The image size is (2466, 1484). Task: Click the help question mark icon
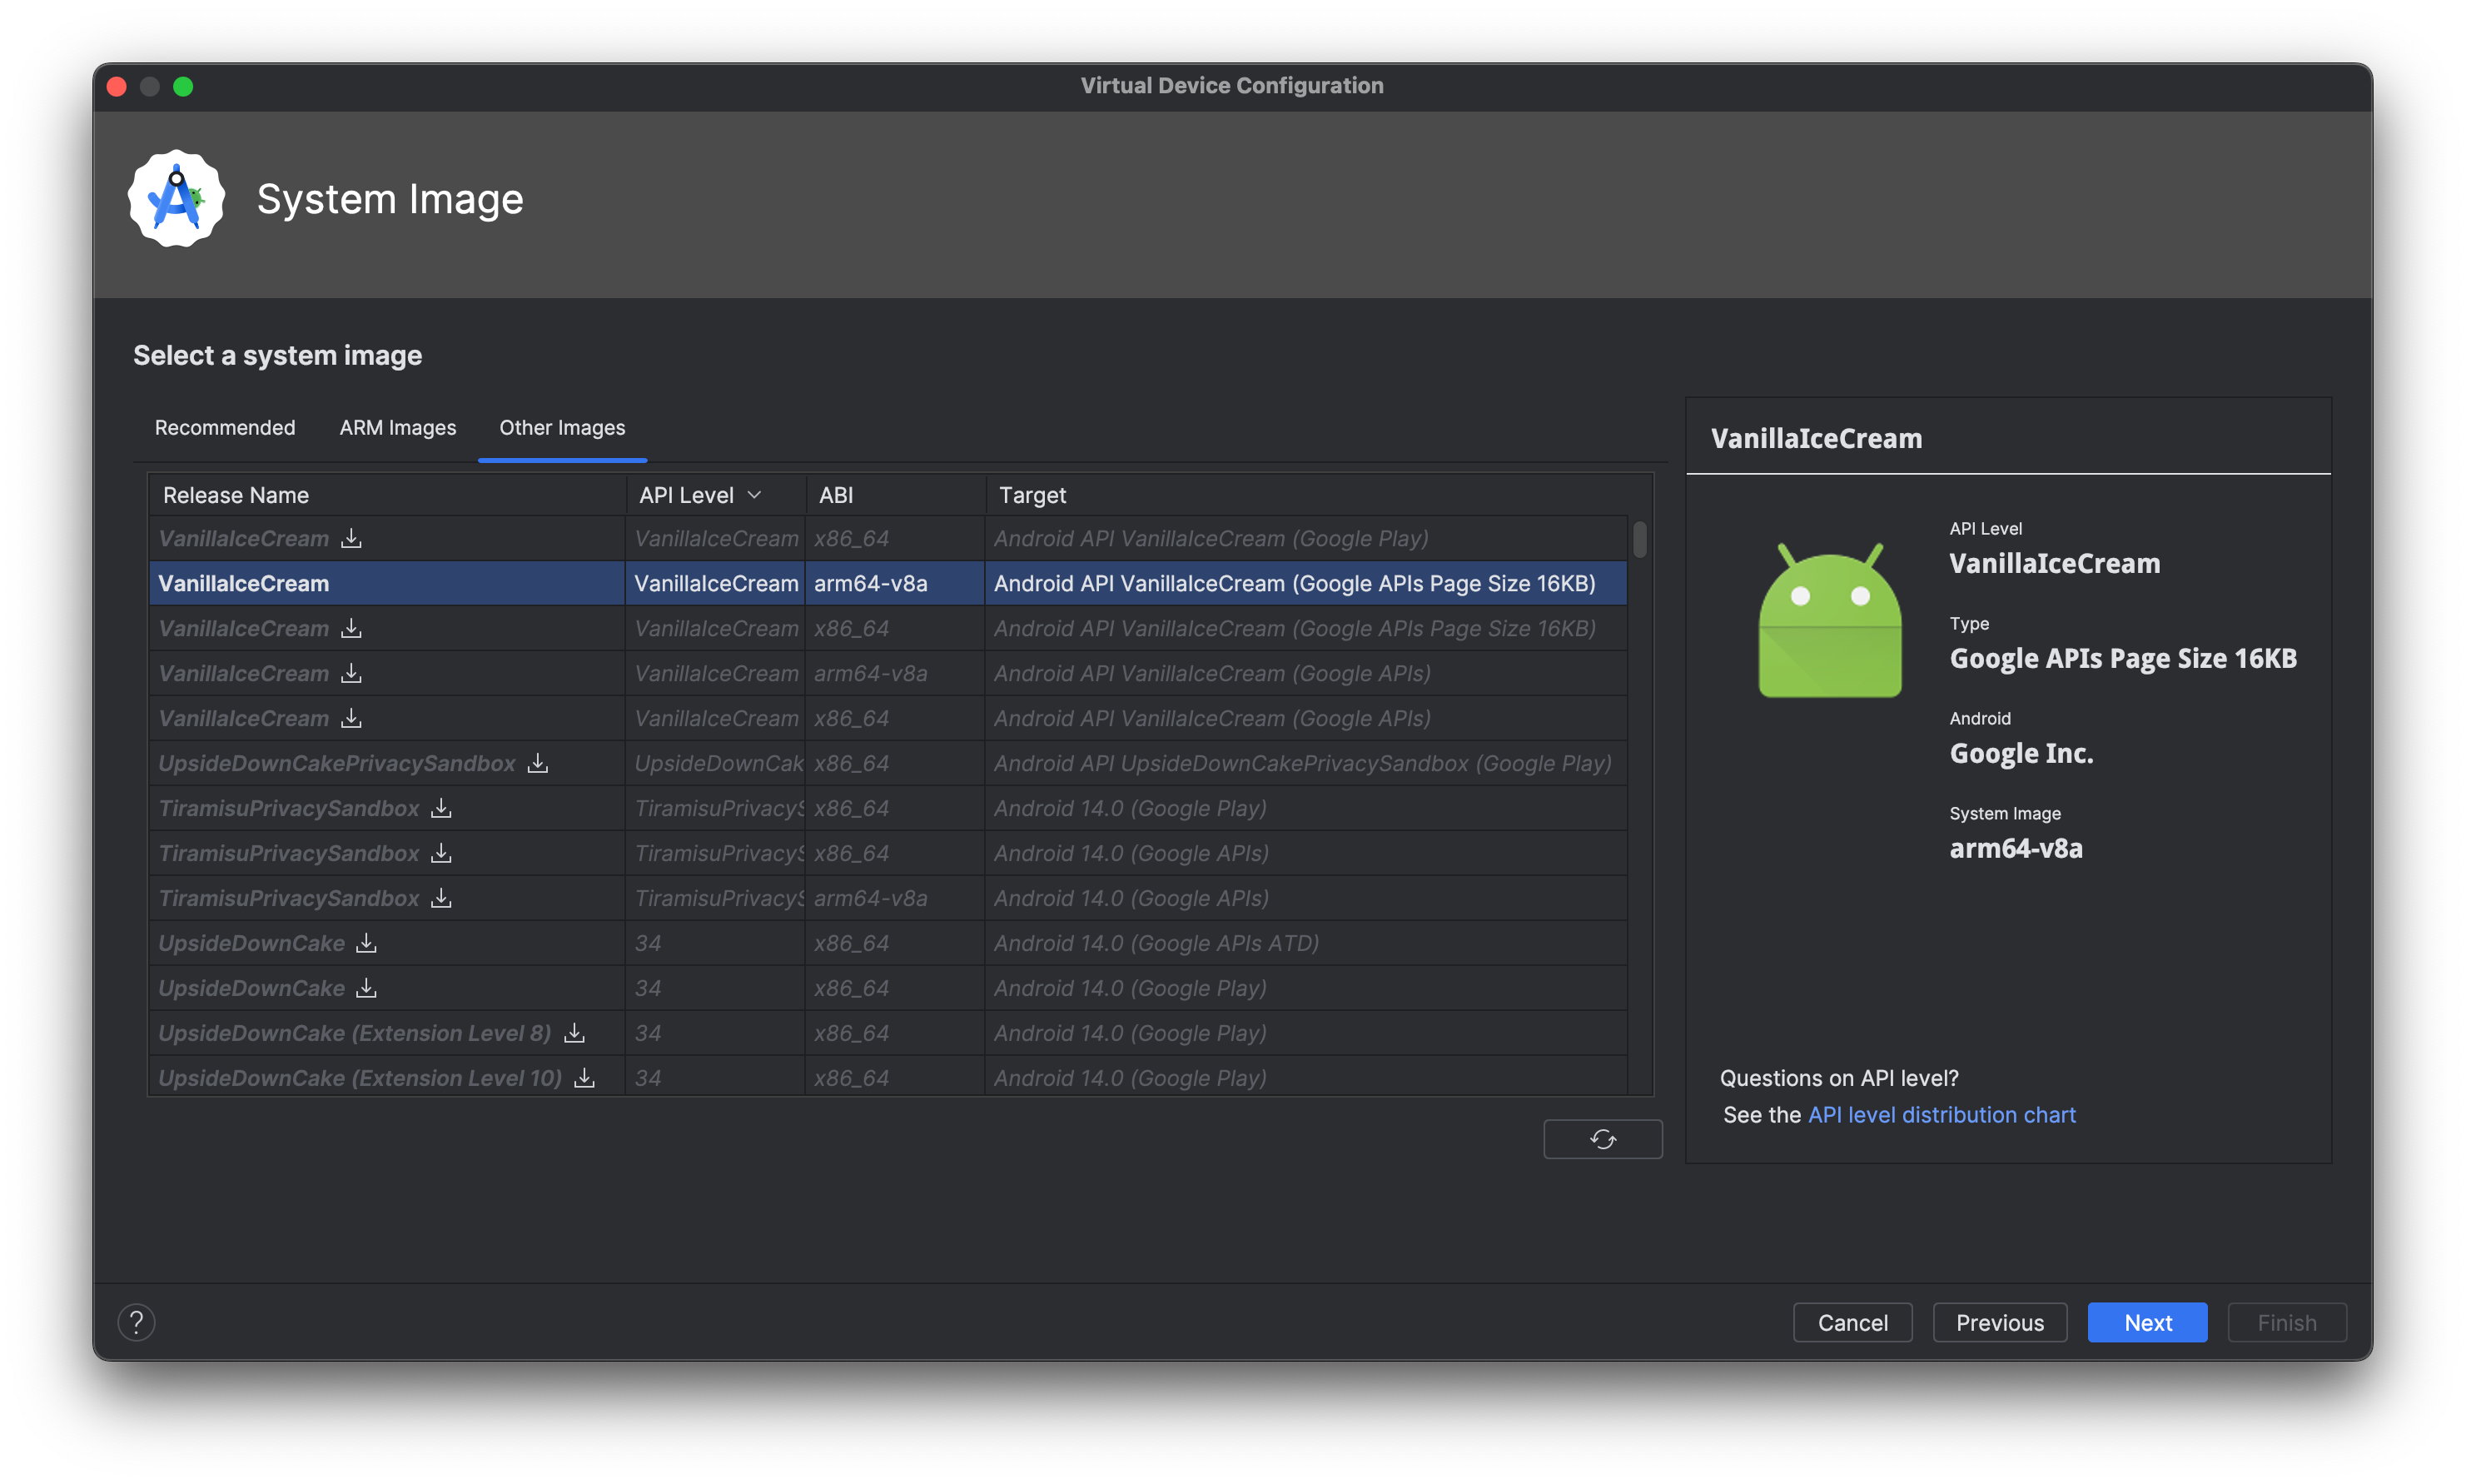pyautogui.click(x=136, y=1322)
